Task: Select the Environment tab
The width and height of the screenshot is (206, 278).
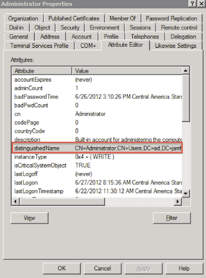Action: [x=104, y=27]
